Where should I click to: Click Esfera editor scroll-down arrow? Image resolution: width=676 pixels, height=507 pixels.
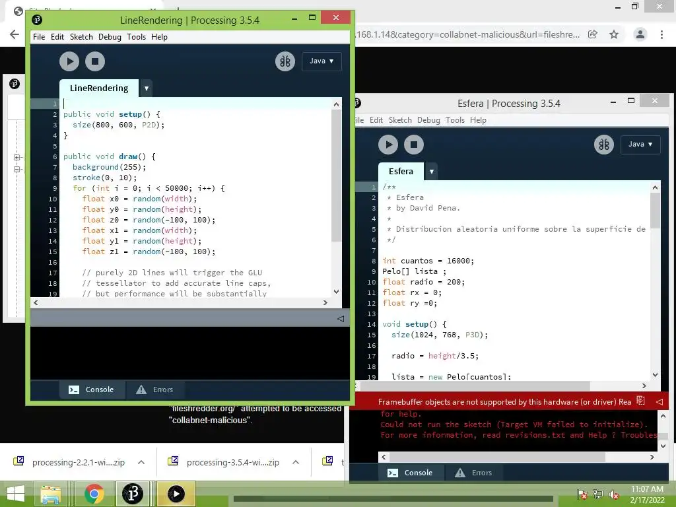pos(655,375)
